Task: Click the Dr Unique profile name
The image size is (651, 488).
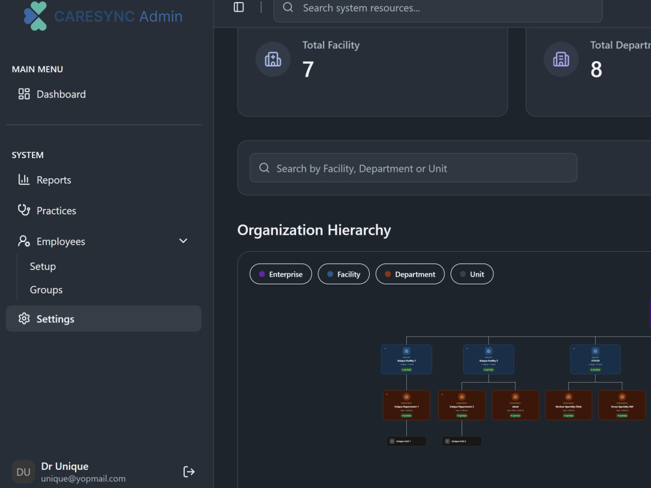Action: point(64,466)
